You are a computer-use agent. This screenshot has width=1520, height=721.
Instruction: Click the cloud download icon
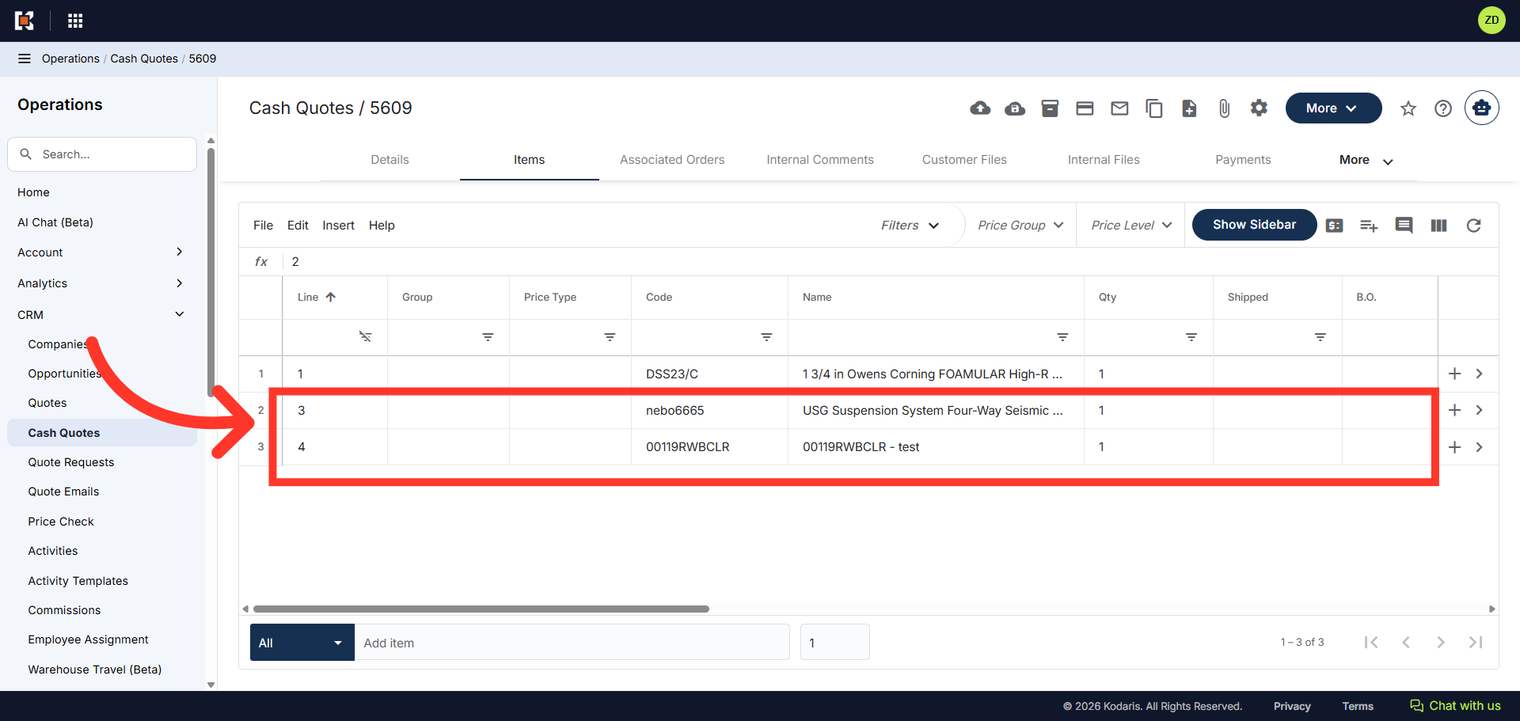tap(1015, 108)
